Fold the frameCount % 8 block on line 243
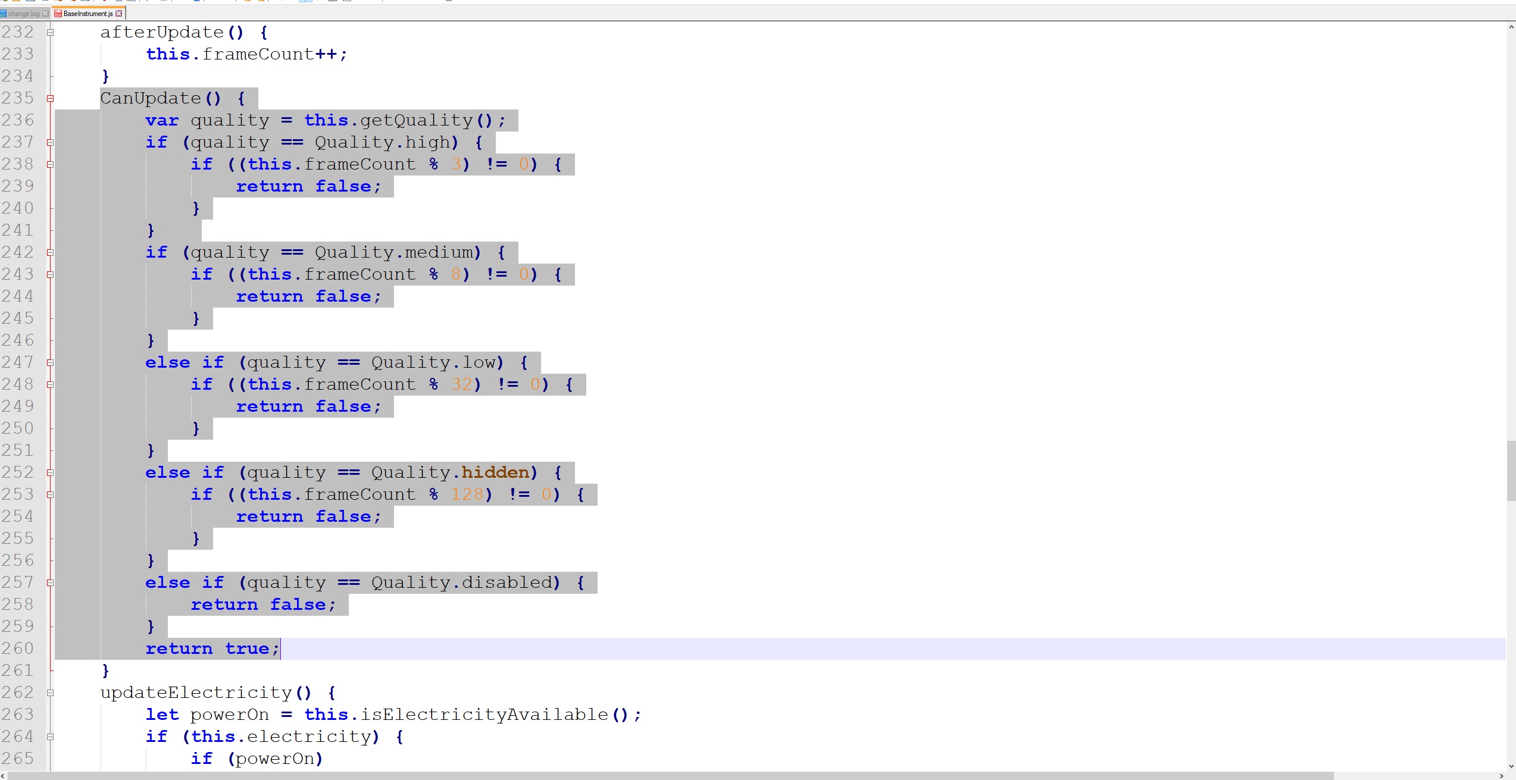 tap(51, 275)
